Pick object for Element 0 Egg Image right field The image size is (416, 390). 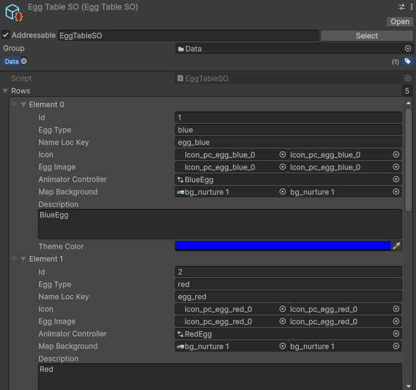pos(396,167)
